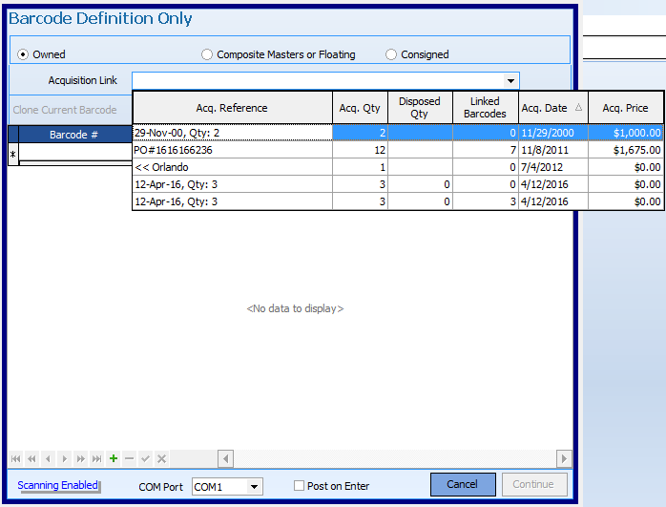Image resolution: width=666 pixels, height=507 pixels.
Task: Go to previous record arrow icon
Action: (48, 459)
